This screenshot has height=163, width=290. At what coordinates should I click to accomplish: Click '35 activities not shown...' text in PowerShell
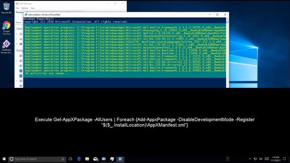click(47, 73)
